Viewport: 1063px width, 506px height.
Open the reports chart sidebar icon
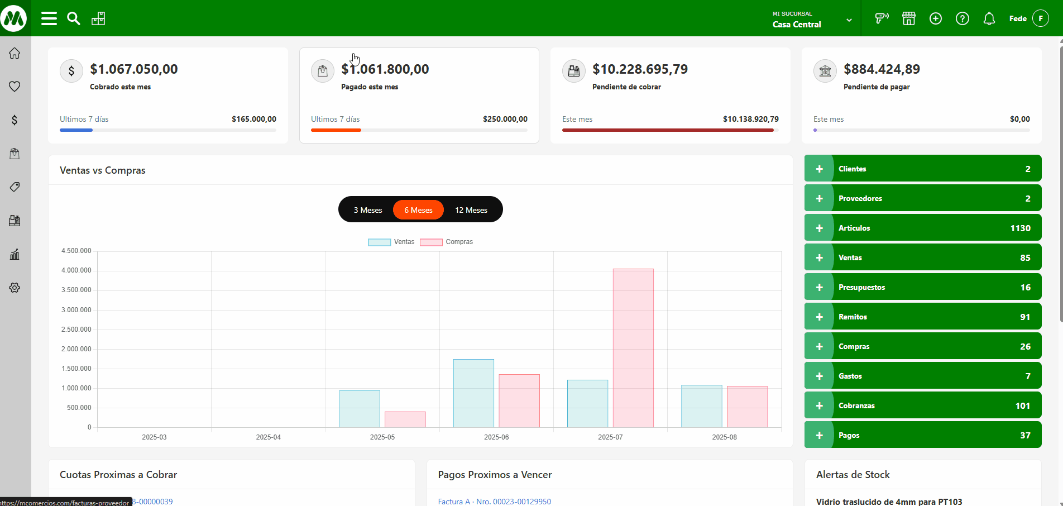pyautogui.click(x=15, y=254)
